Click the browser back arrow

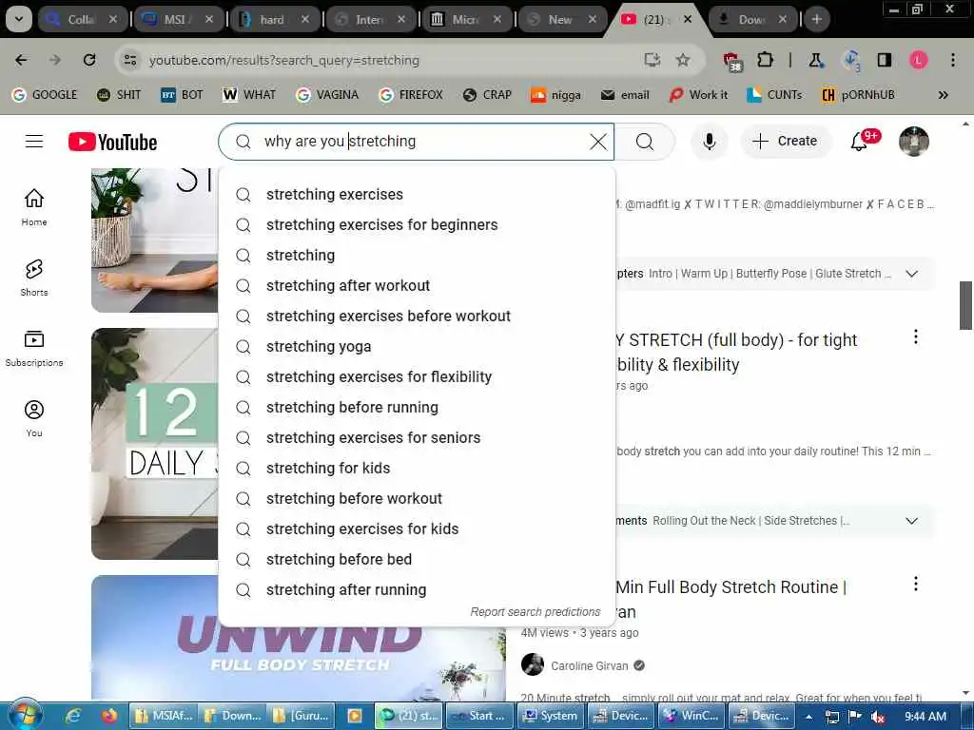click(21, 60)
